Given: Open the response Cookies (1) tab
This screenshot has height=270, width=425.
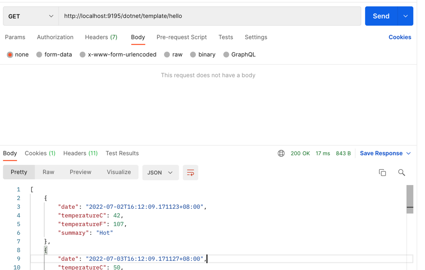Looking at the screenshot, I should pos(40,153).
